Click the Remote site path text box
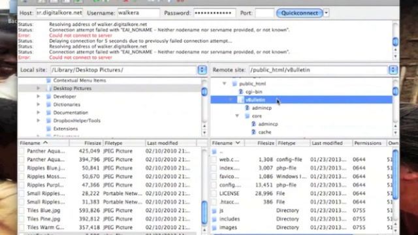This screenshot has width=418, height=235. coord(318,70)
